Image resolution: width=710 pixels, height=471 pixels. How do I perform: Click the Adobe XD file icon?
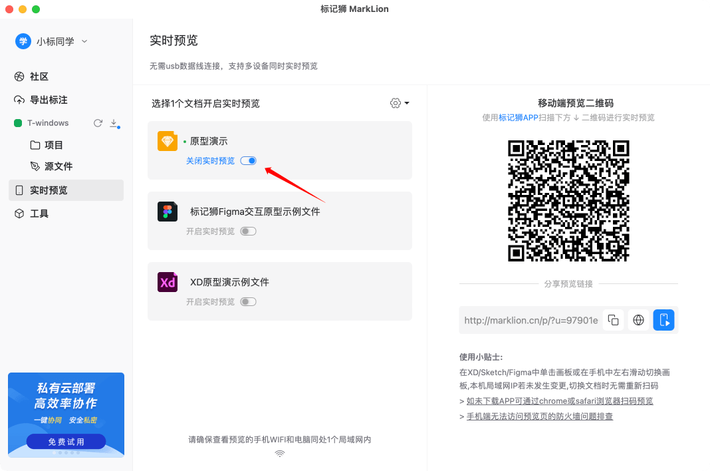[x=168, y=282]
